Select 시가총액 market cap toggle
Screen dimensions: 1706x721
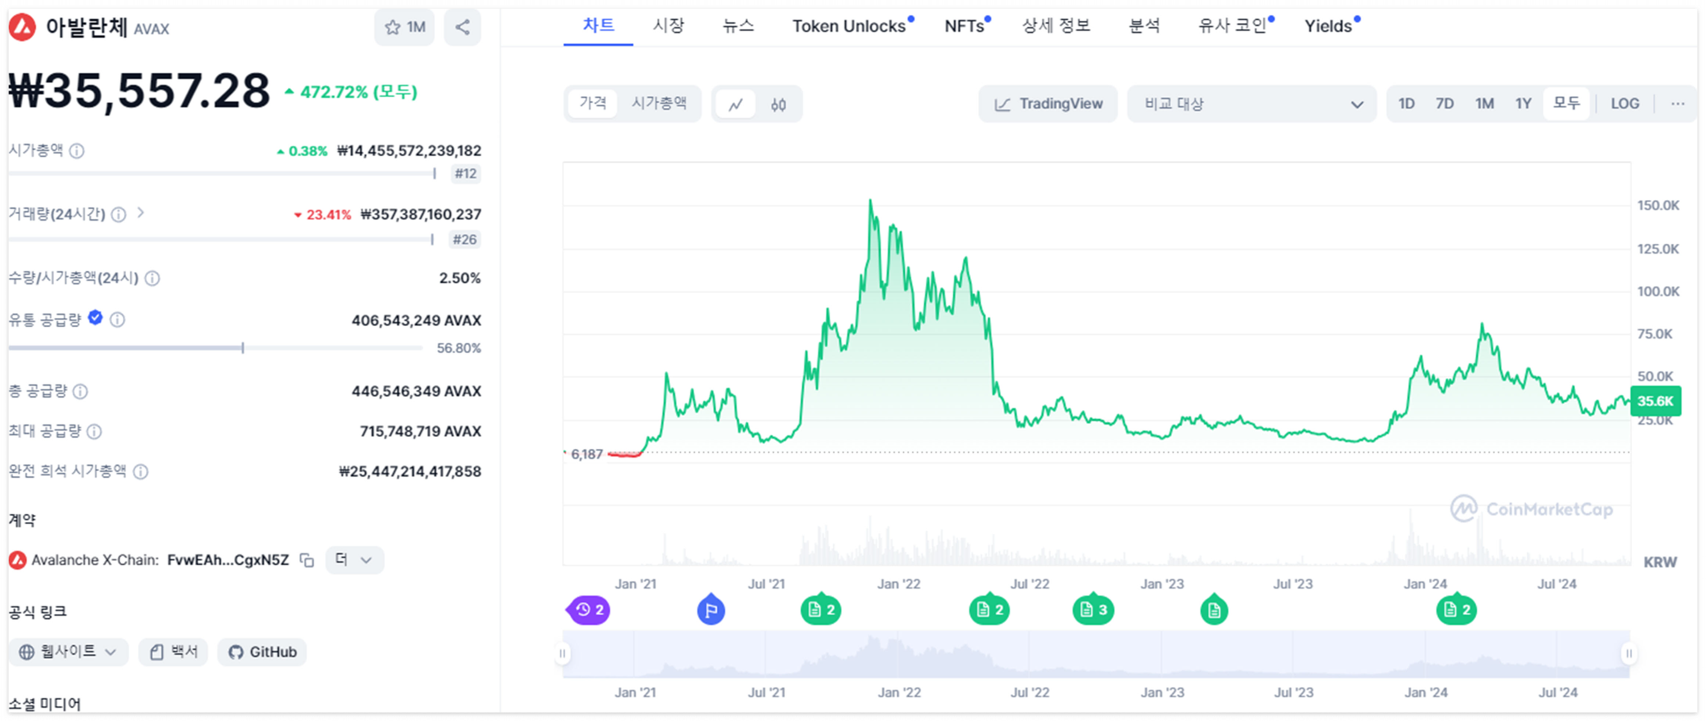point(659,103)
